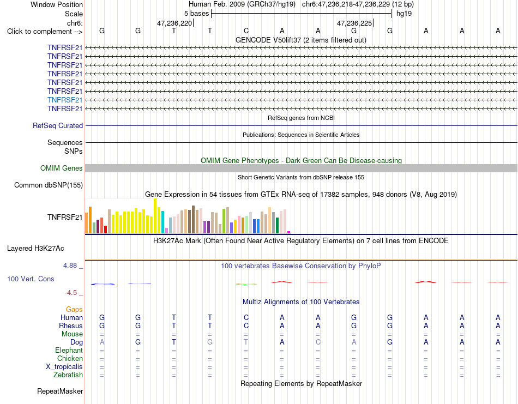Click the green PhyloP conservation mark

pos(246,284)
